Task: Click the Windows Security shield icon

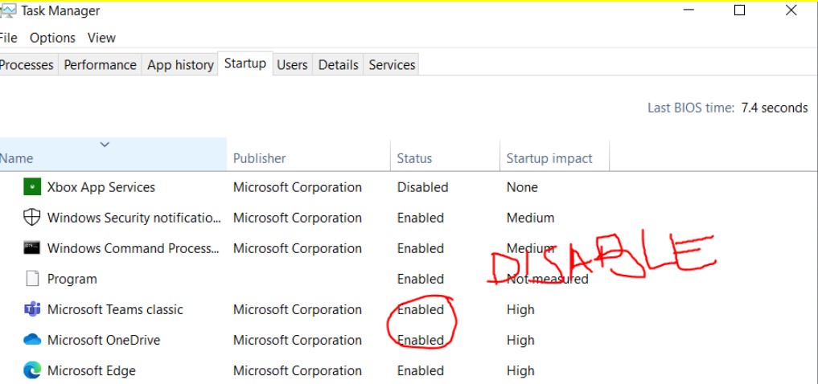Action: [x=31, y=218]
